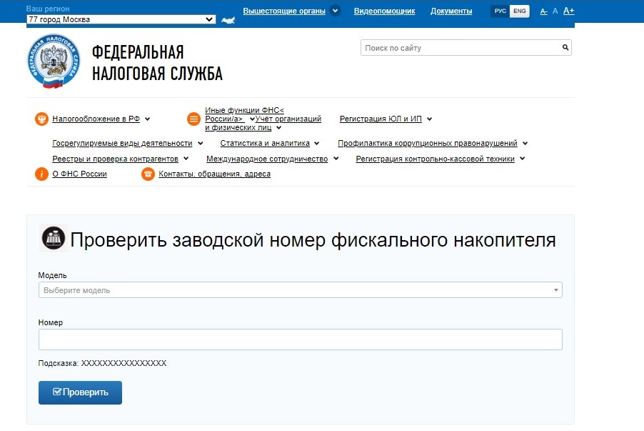The height and width of the screenshot is (431, 644).
Task: Click the orange emblem icon beside Налогообложение в РФ
Action: point(41,119)
